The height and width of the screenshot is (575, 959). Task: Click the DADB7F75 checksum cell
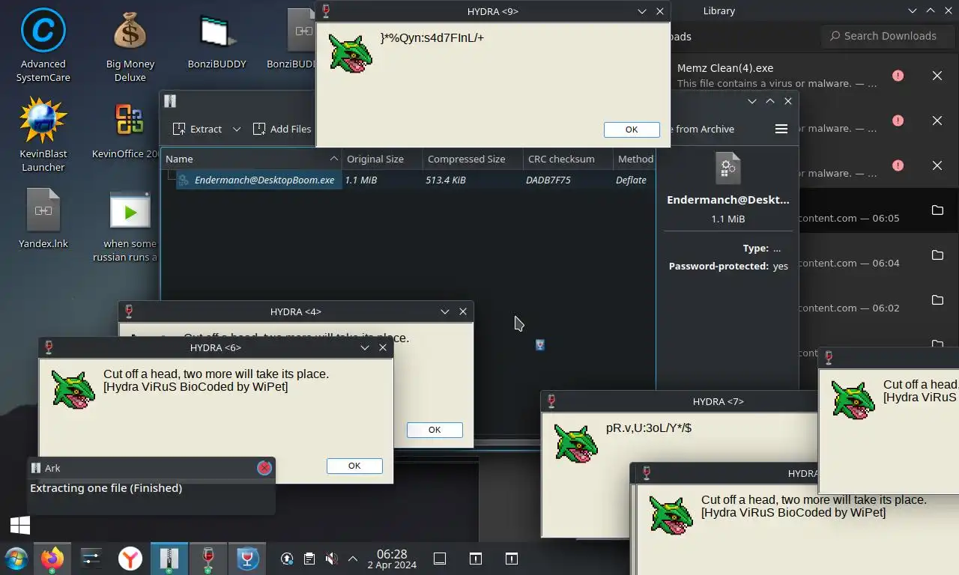[548, 180]
